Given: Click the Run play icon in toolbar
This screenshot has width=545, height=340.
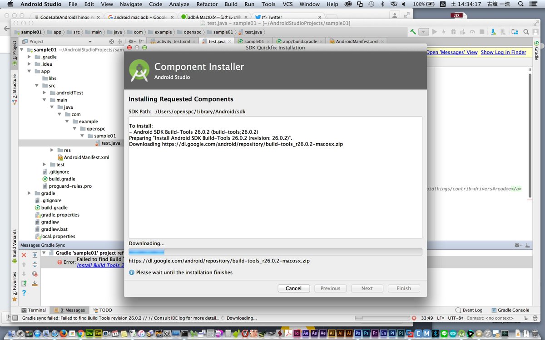Looking at the screenshot, I should point(434,32).
